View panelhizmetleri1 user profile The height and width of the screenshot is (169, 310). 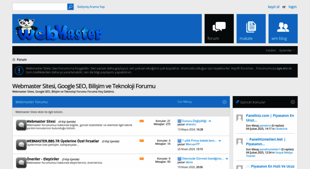(270, 149)
